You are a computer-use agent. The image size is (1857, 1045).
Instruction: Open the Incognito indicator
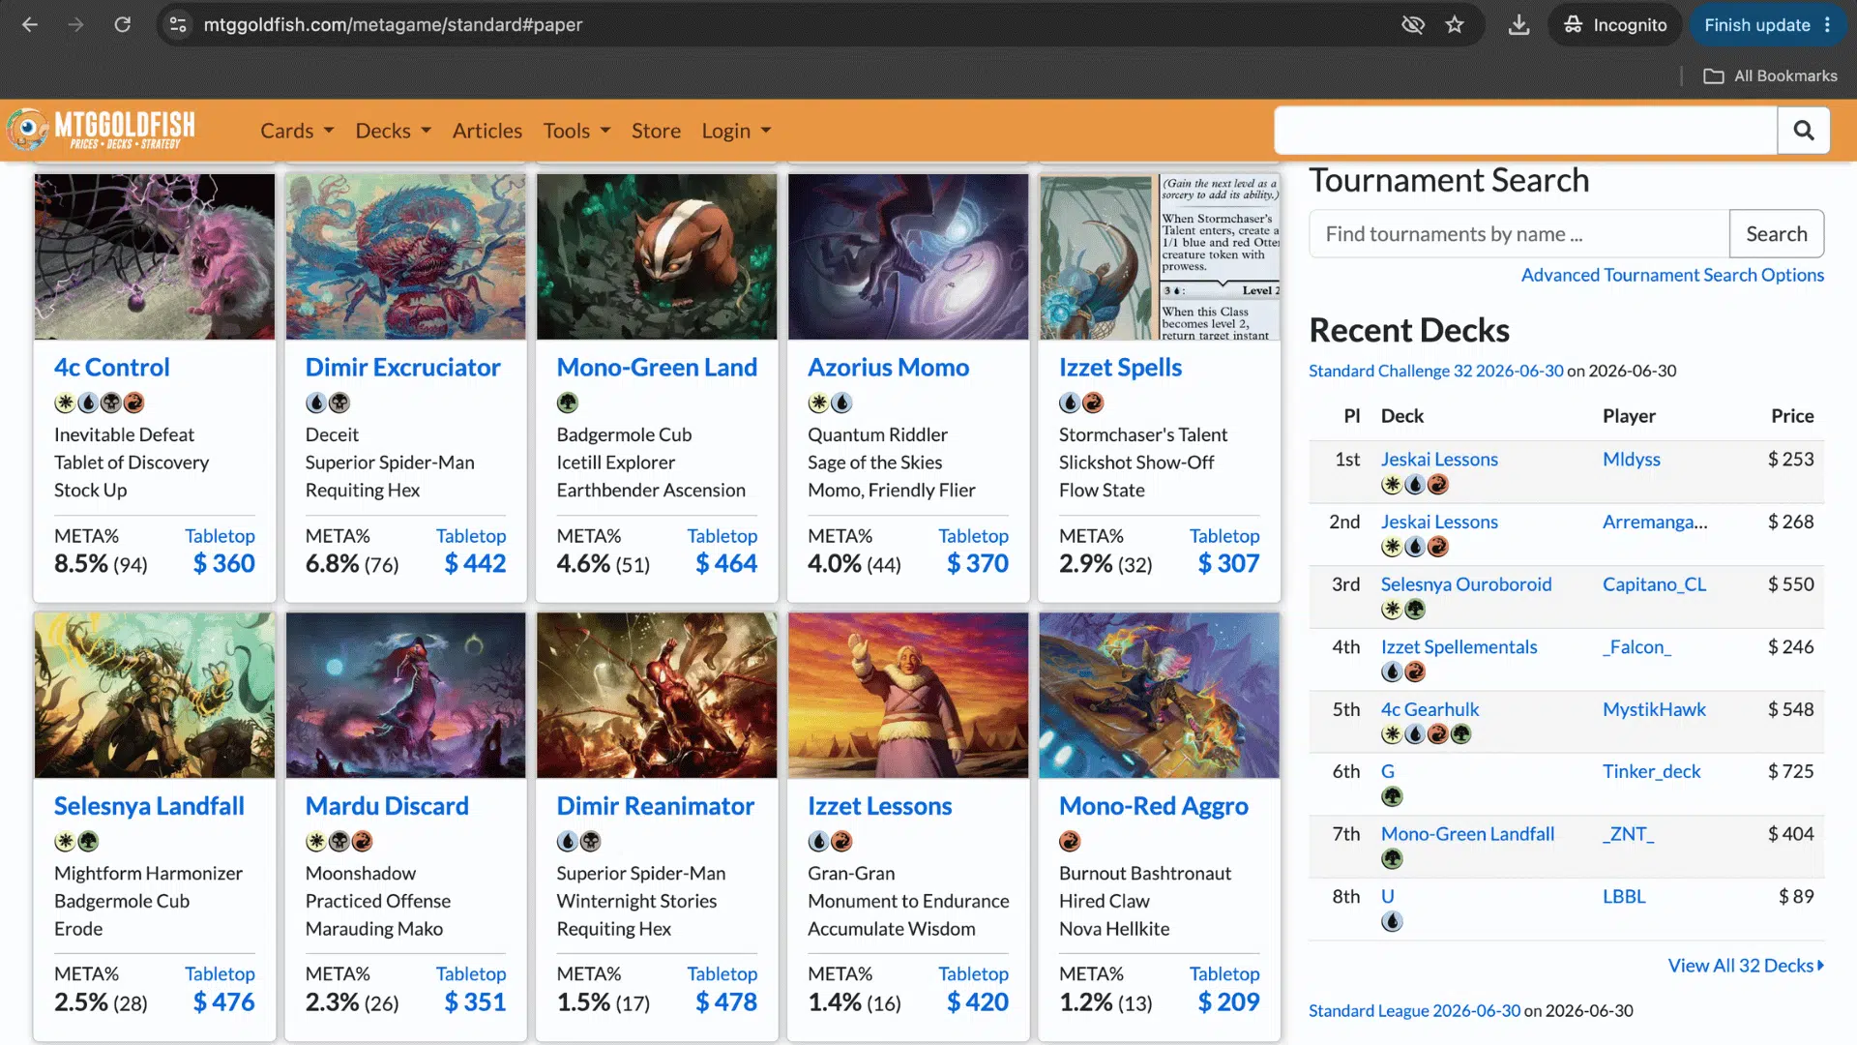click(1615, 25)
